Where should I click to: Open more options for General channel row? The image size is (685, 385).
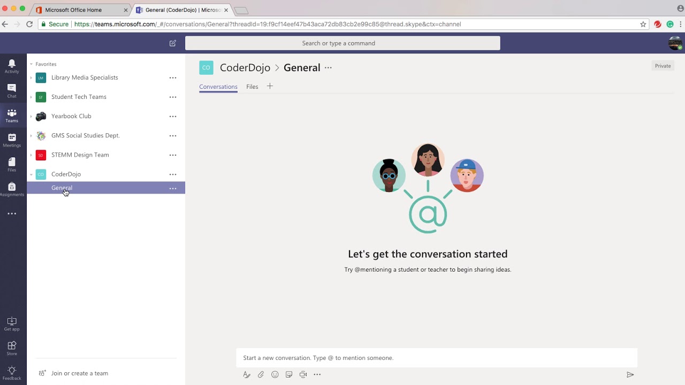tap(173, 188)
